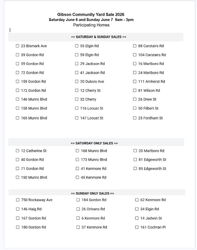Check the 23 Bismark Ave checkbox
The image size is (197, 250).
coord(17,46)
